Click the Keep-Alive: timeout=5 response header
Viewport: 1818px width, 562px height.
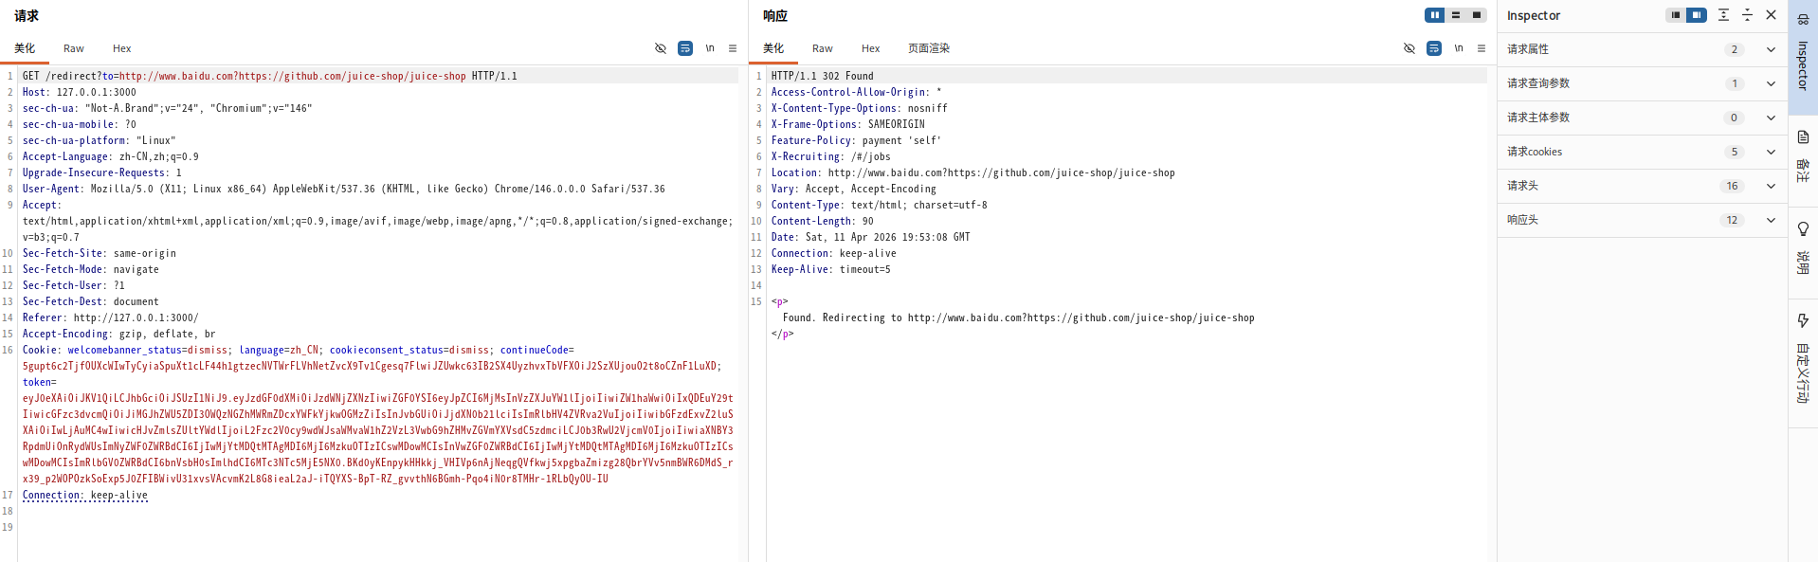pyautogui.click(x=831, y=269)
